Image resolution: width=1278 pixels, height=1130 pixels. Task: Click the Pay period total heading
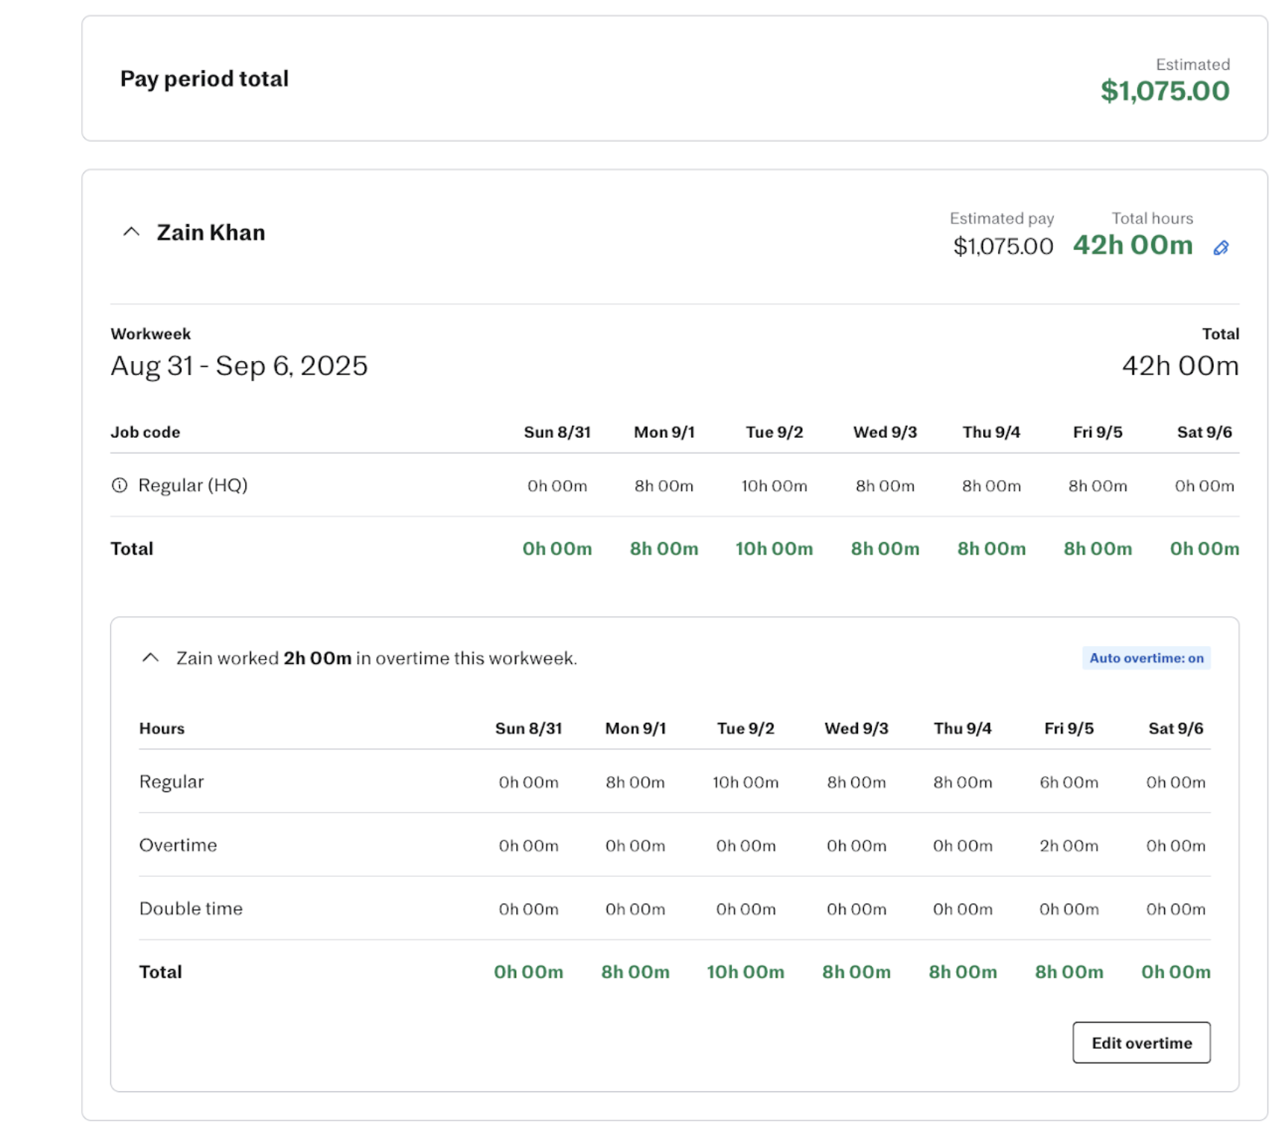pyautogui.click(x=204, y=79)
